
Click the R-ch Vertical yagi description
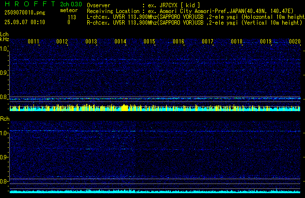(194, 23)
